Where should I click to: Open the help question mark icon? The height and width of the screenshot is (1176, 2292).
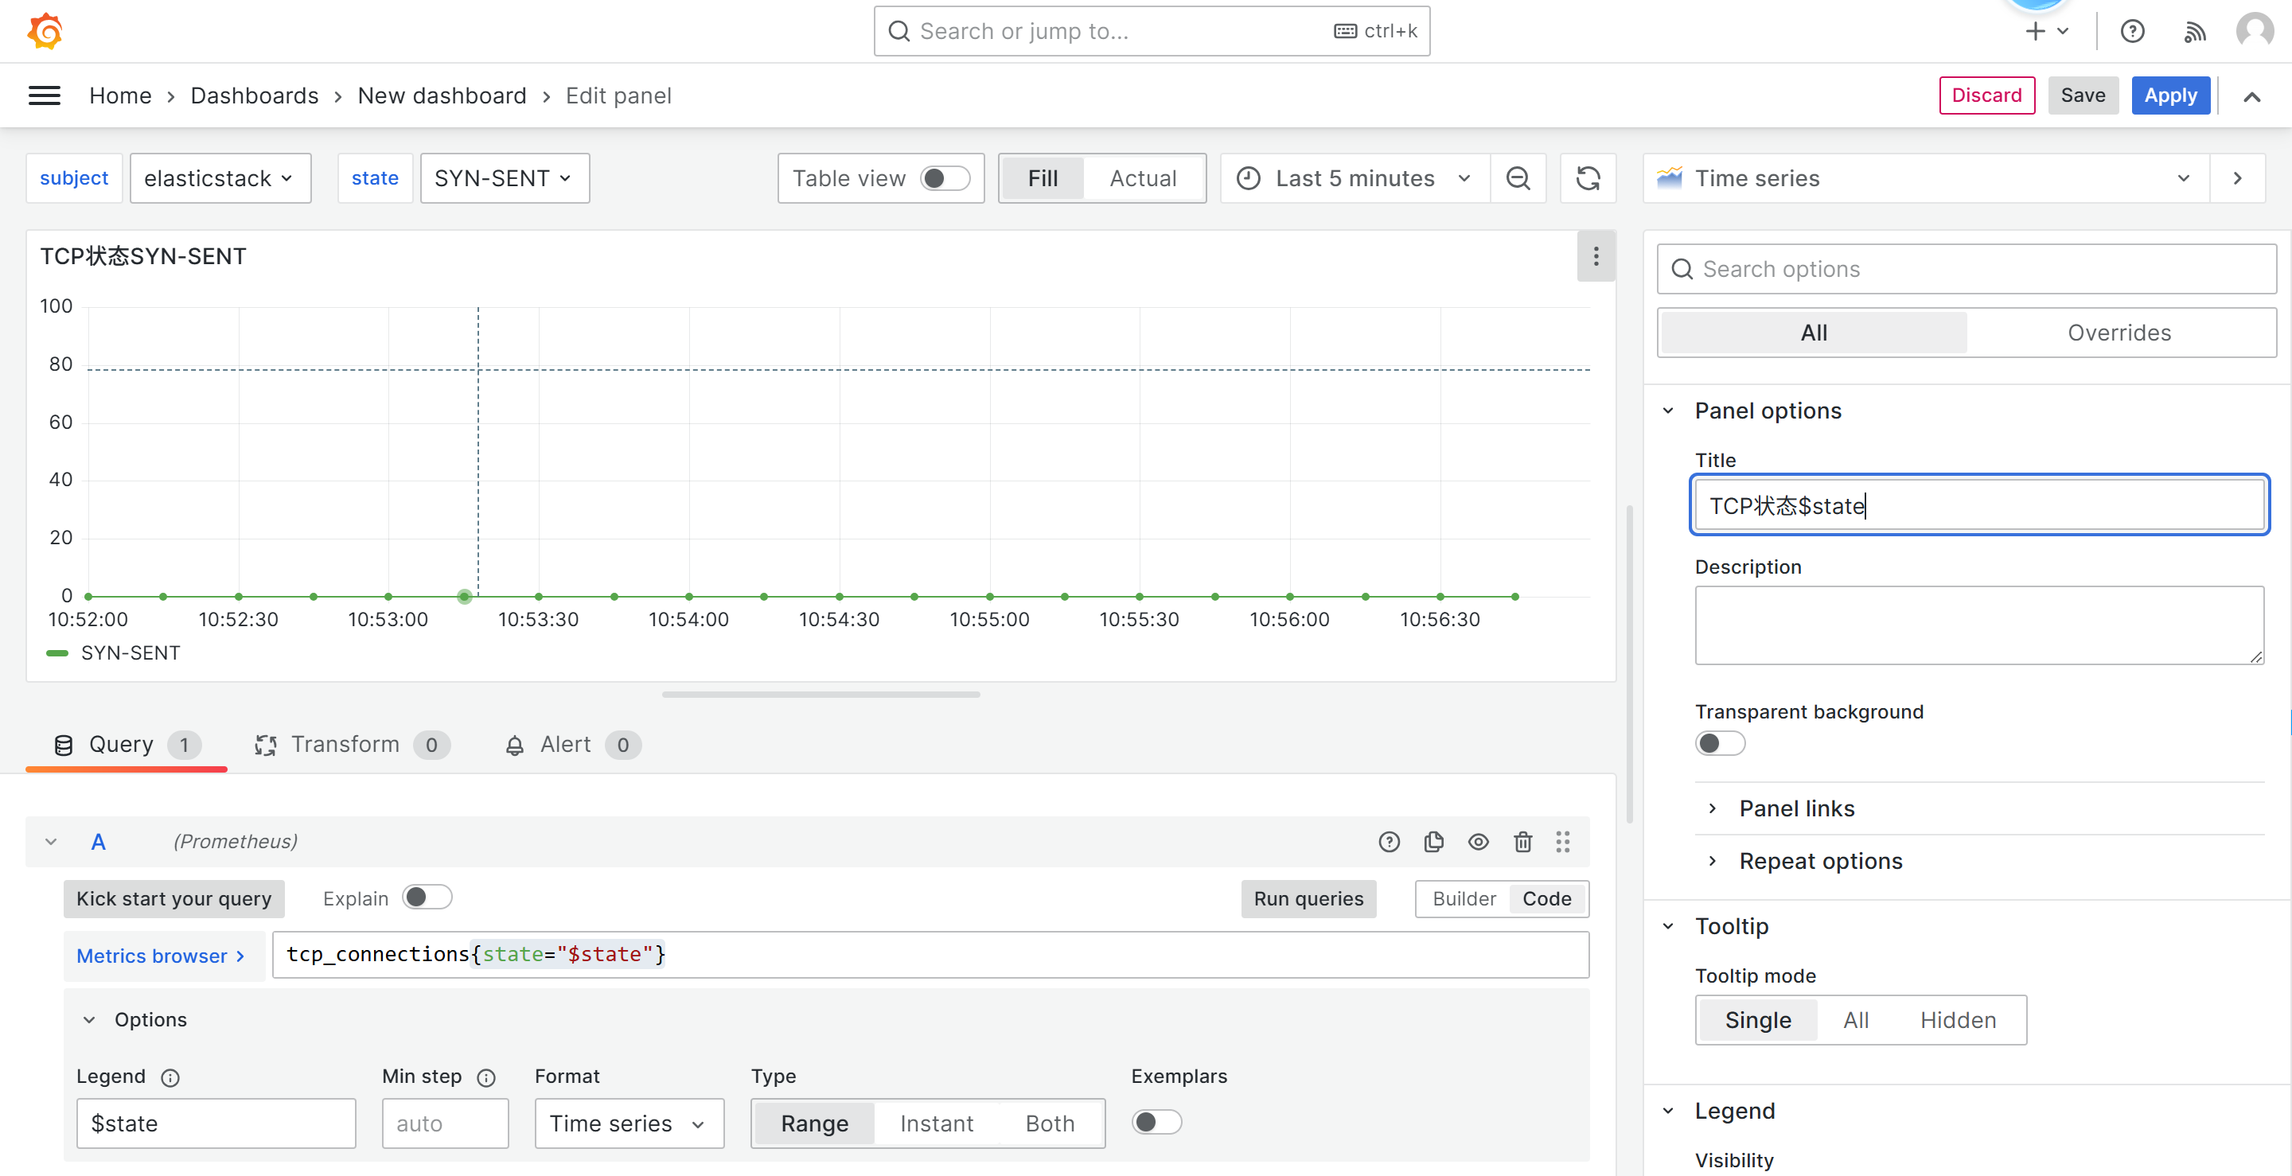pyautogui.click(x=2133, y=31)
